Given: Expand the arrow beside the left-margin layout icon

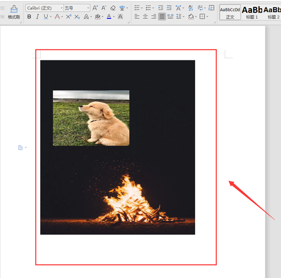Looking at the screenshot, I should (26, 148).
